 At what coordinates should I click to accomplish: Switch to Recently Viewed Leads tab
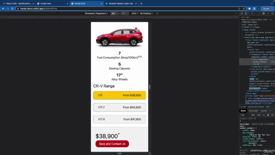(x=121, y=3)
